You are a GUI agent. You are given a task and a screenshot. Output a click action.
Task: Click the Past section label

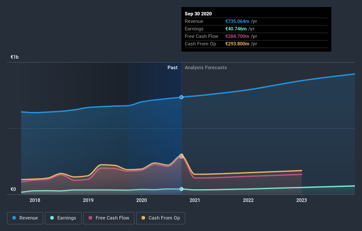pos(172,67)
